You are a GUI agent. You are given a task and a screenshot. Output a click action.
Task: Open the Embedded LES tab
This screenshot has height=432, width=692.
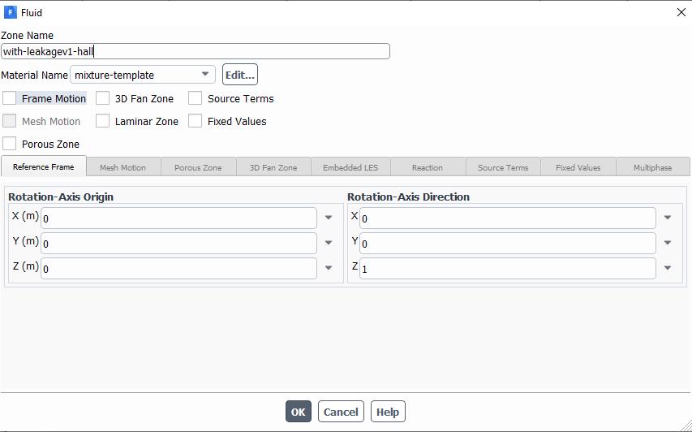tap(350, 167)
